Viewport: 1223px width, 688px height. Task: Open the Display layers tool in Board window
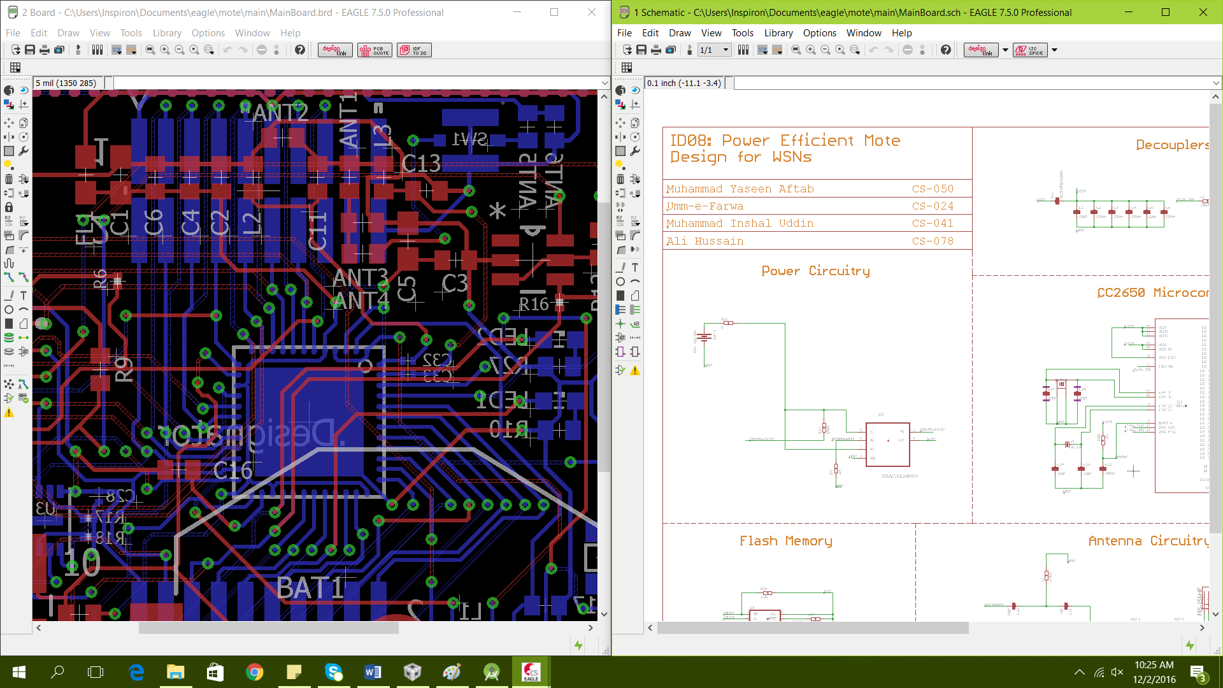click(9, 104)
